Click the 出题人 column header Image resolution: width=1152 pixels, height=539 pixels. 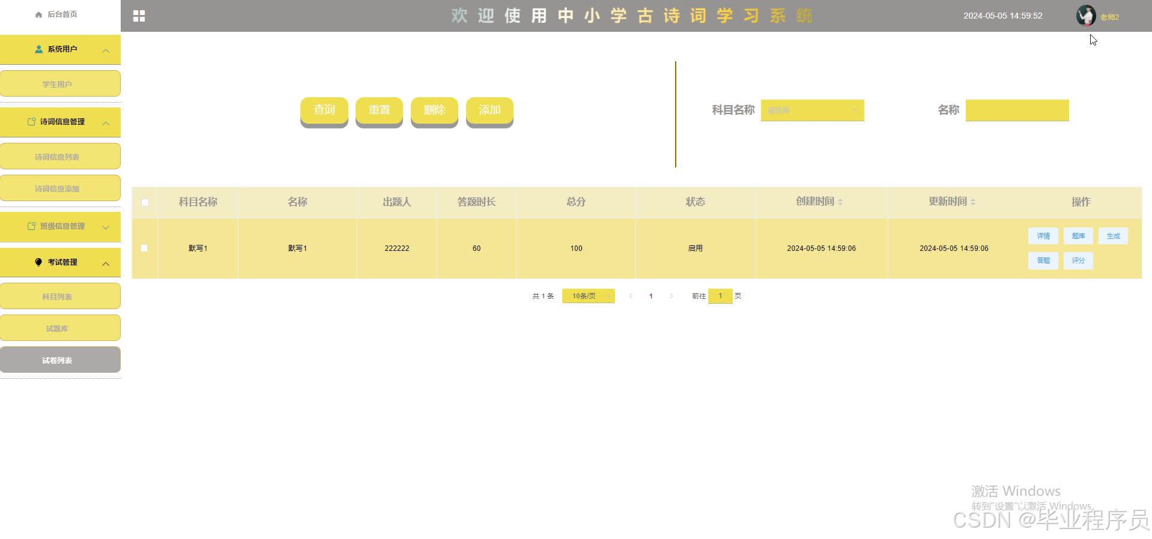(x=397, y=202)
